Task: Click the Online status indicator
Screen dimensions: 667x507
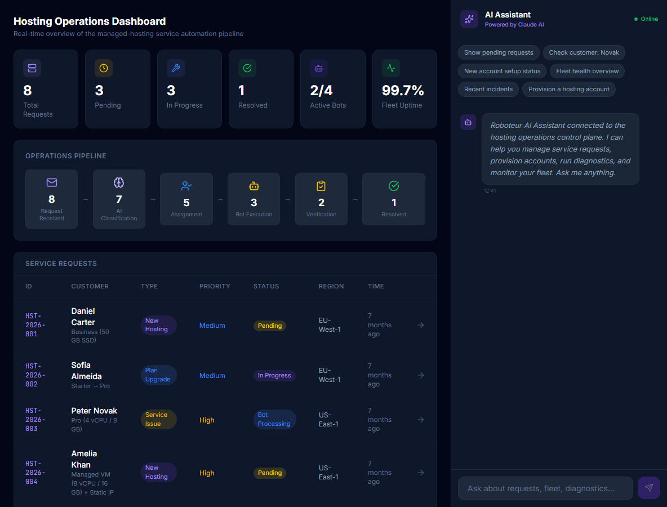Action: click(x=646, y=19)
